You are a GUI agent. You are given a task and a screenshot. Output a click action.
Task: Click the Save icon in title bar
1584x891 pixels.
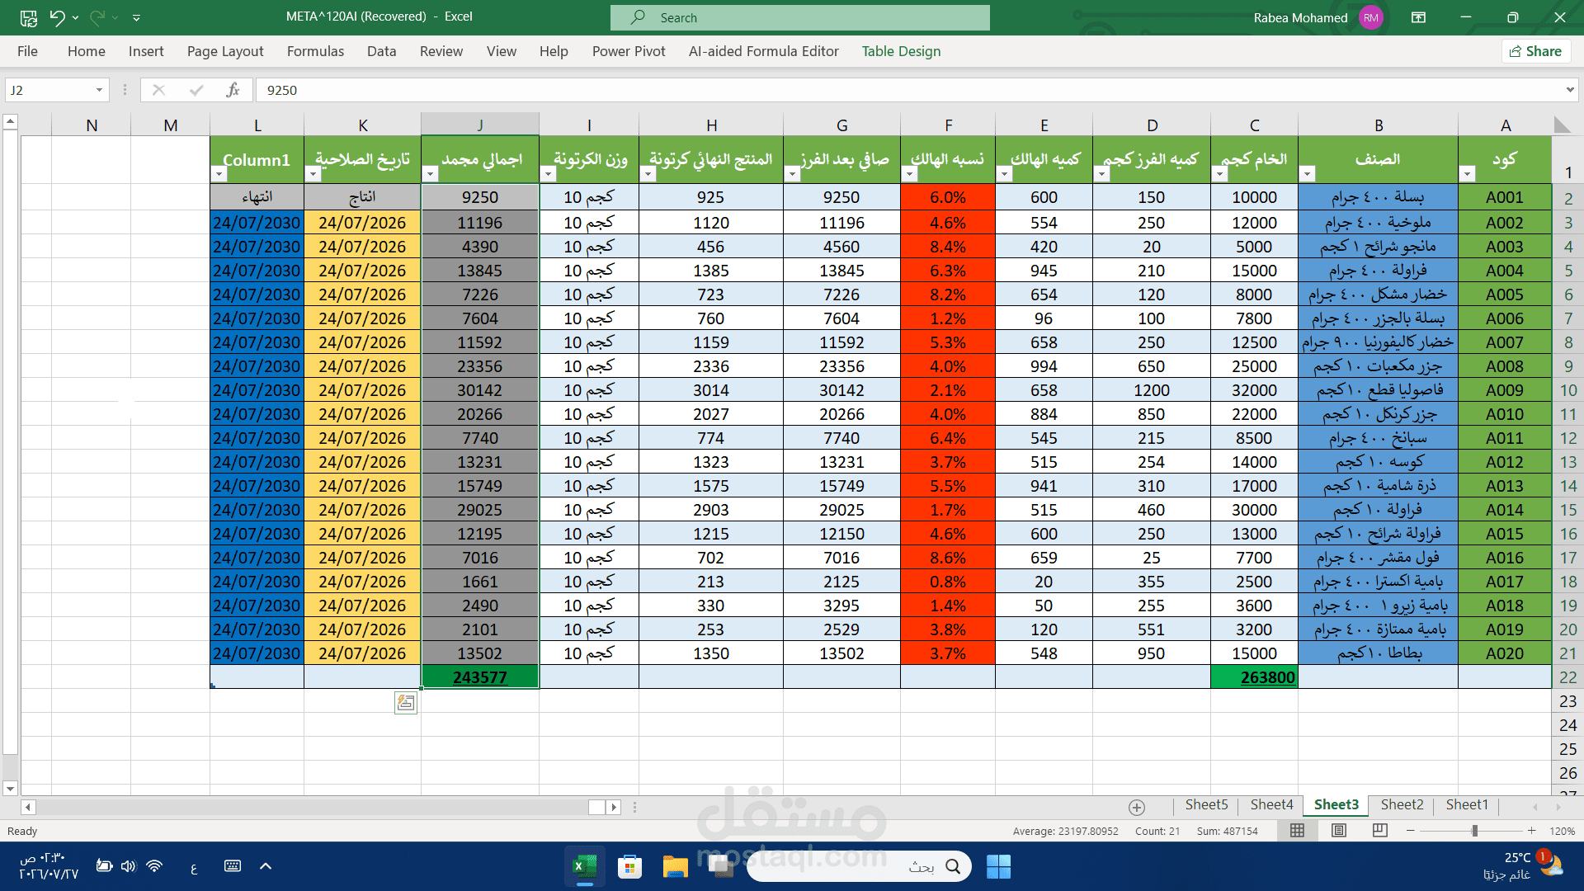coord(29,16)
